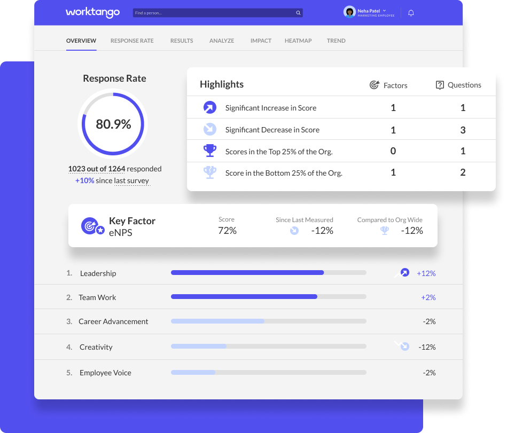This screenshot has height=433, width=507.
Task: Click the notification bell
Action: [x=411, y=12]
